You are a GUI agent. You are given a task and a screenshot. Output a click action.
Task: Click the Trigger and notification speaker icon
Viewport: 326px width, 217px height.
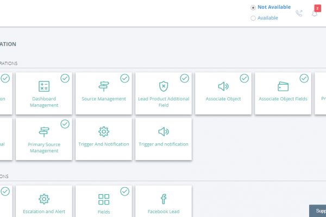[164, 132]
